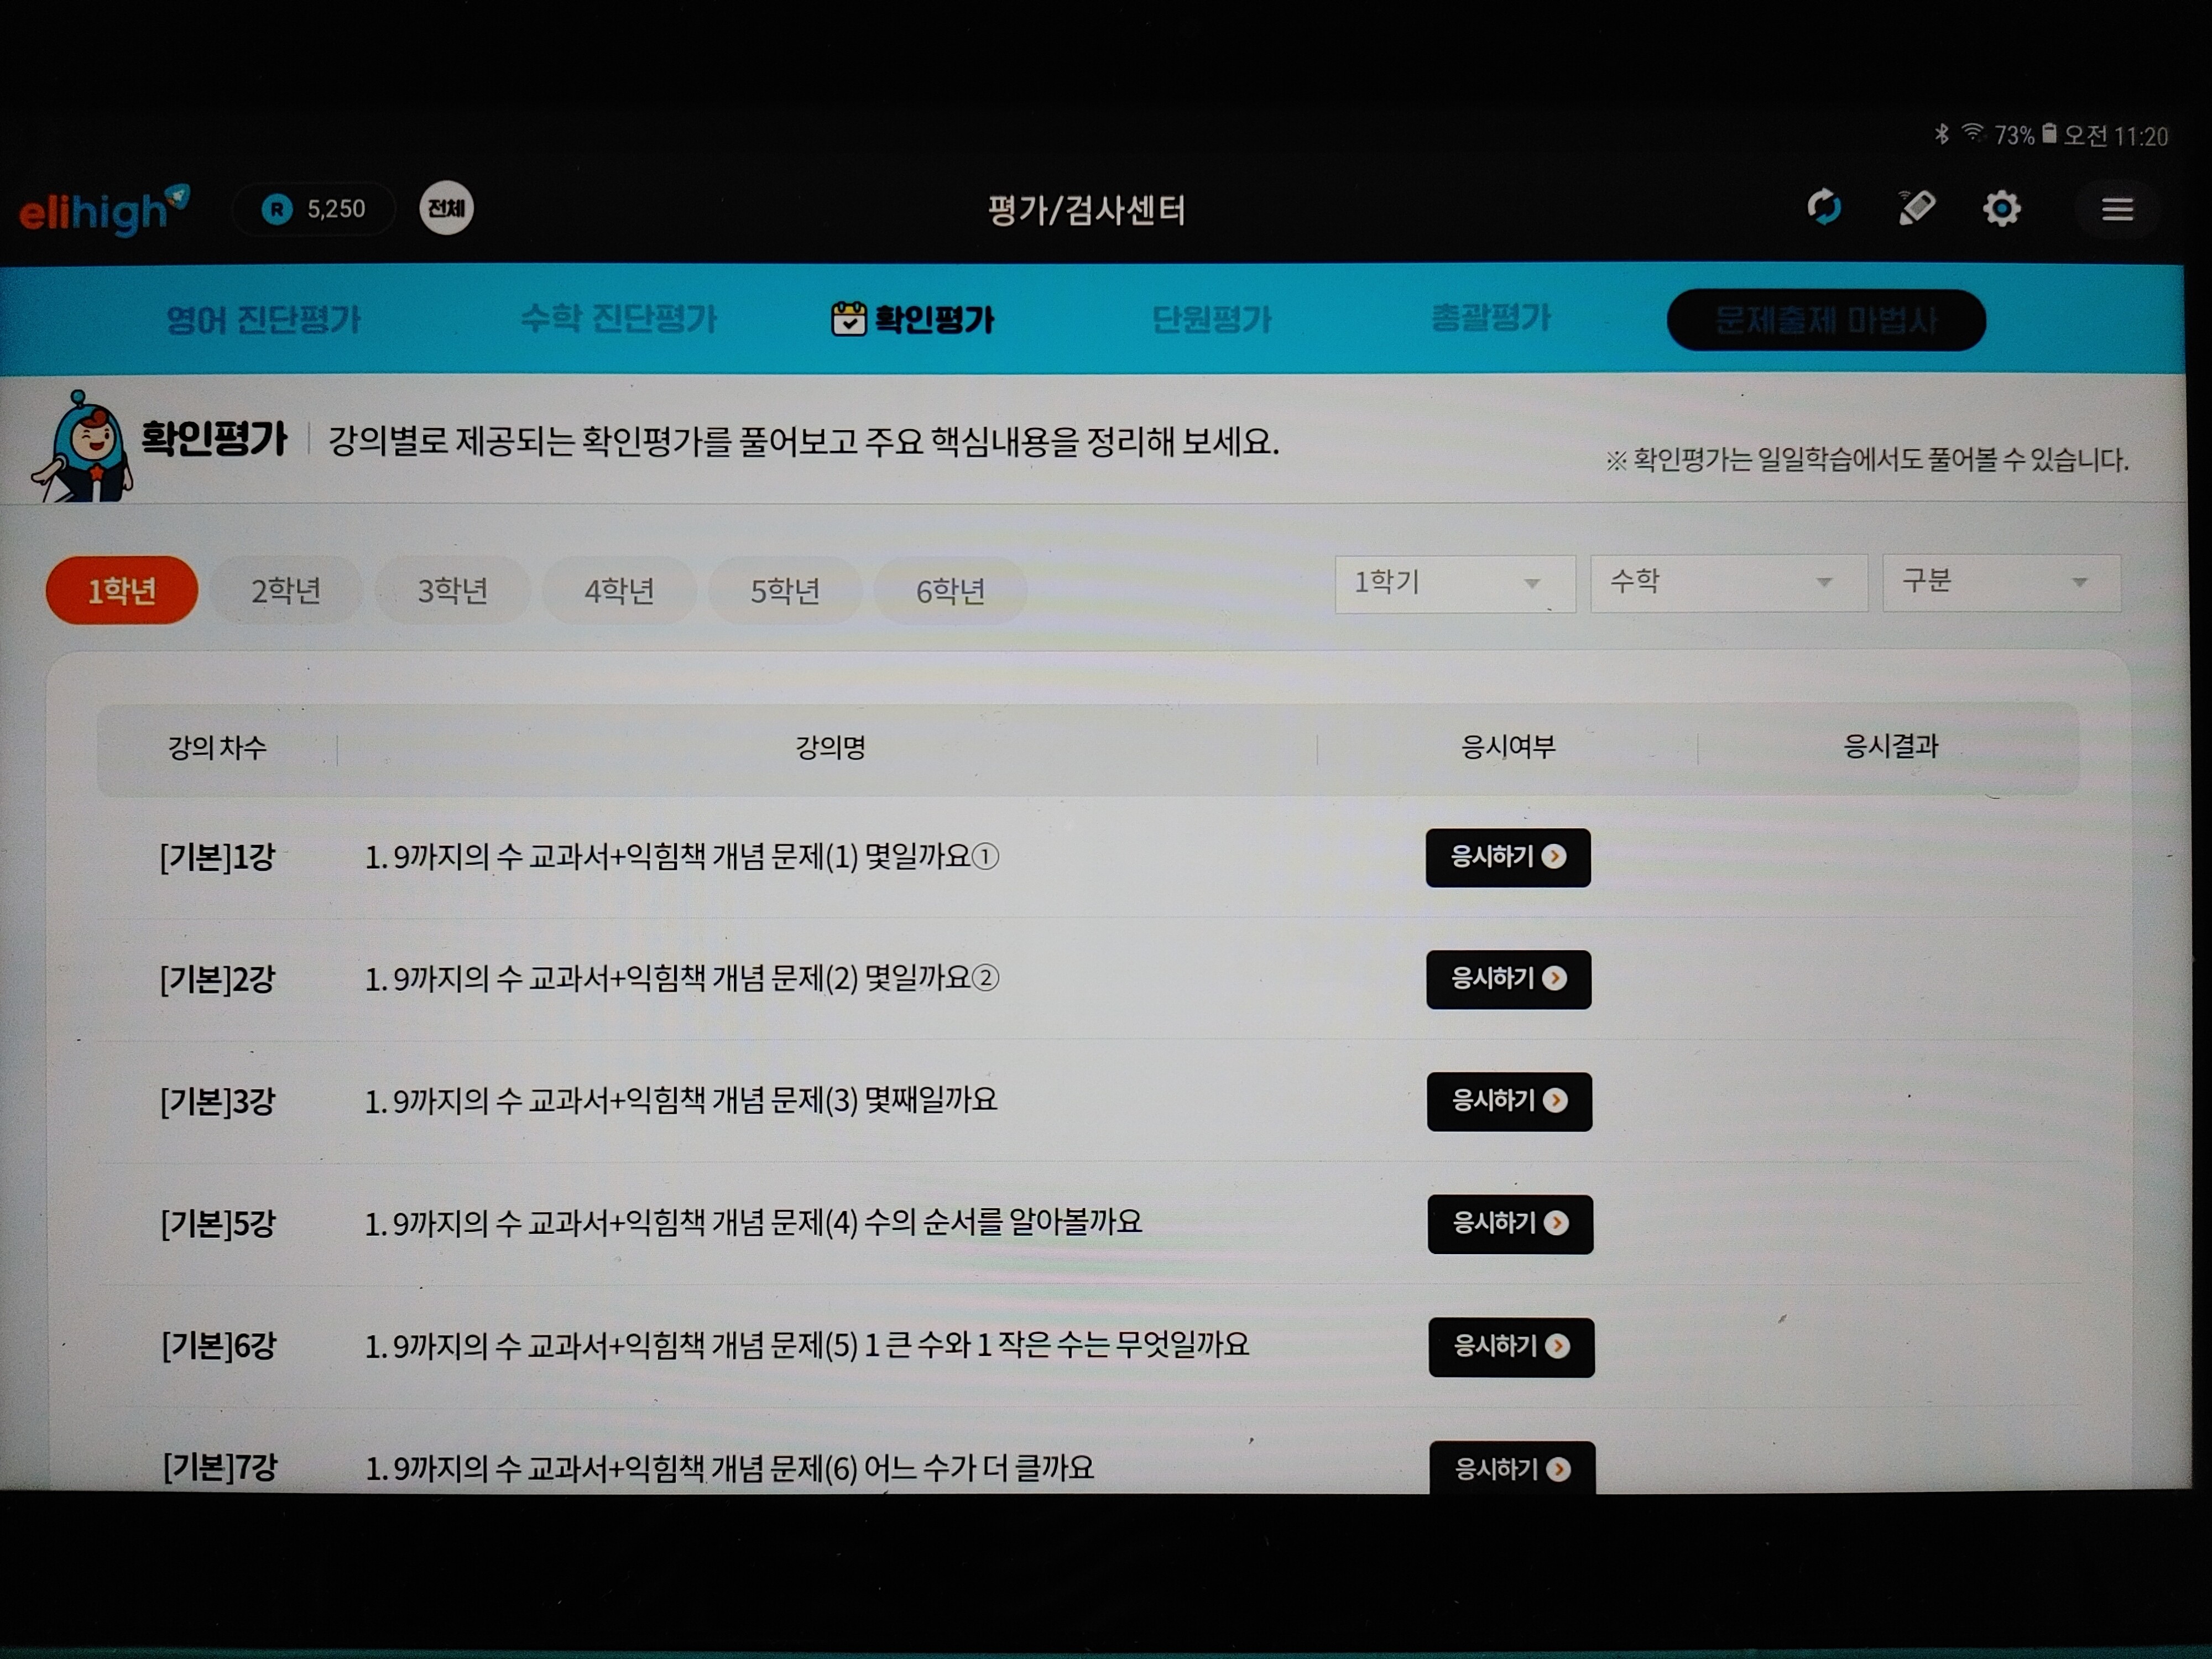
Task: Select 2학년 grade filter
Action: [x=286, y=591]
